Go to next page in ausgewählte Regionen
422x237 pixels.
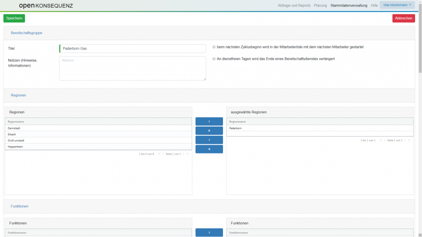pyautogui.click(x=405, y=140)
